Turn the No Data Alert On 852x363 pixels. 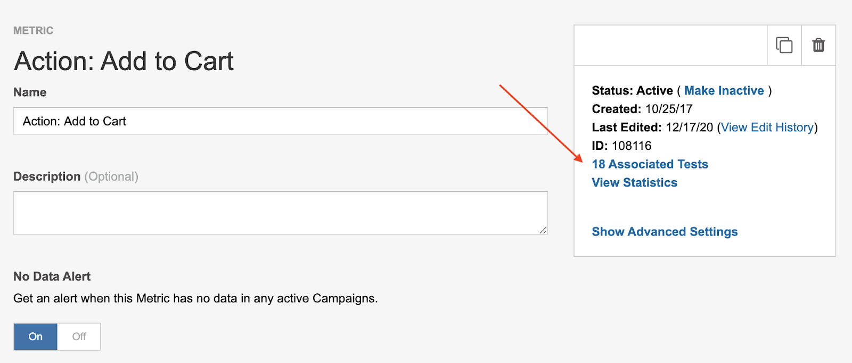pos(36,336)
